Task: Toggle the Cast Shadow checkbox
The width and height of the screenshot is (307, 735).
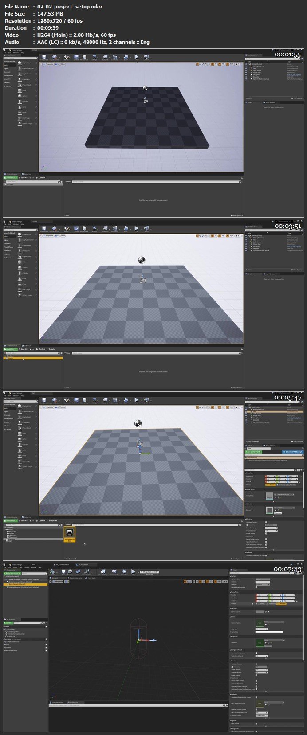Action: coord(256,724)
